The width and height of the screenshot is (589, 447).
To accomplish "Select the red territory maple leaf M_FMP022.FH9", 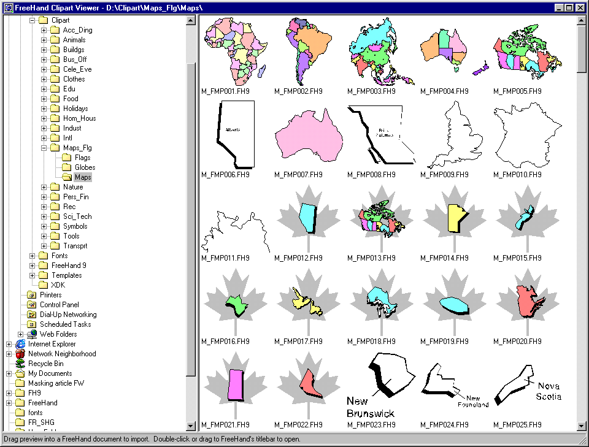I will (309, 385).
